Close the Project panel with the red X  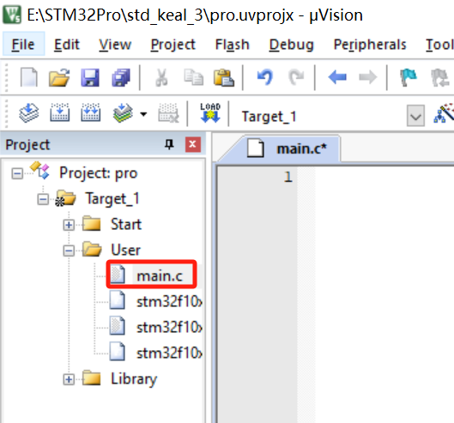(193, 144)
